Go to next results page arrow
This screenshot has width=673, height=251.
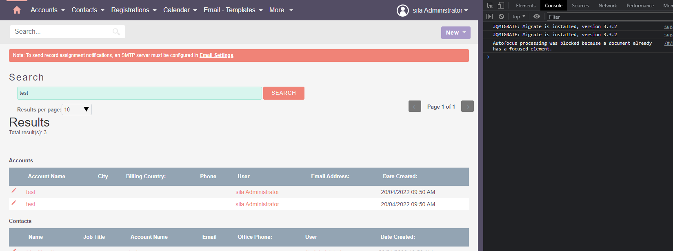(467, 107)
